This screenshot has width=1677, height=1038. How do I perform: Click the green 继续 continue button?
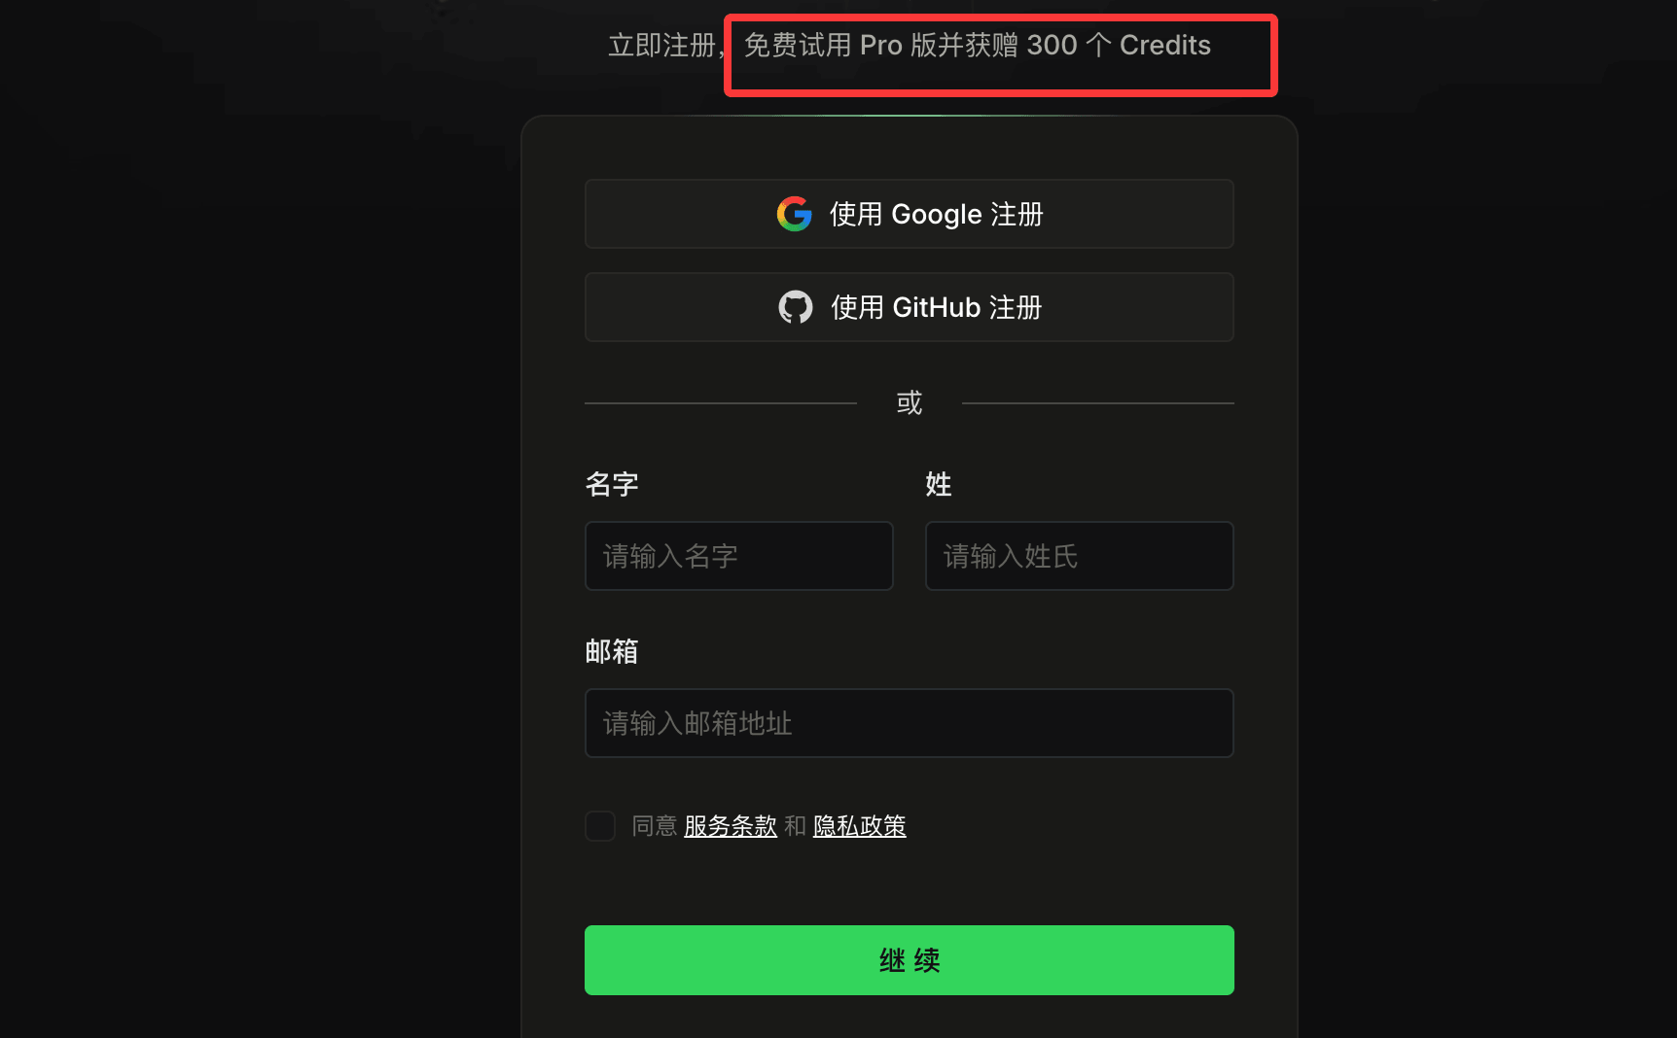(910, 960)
